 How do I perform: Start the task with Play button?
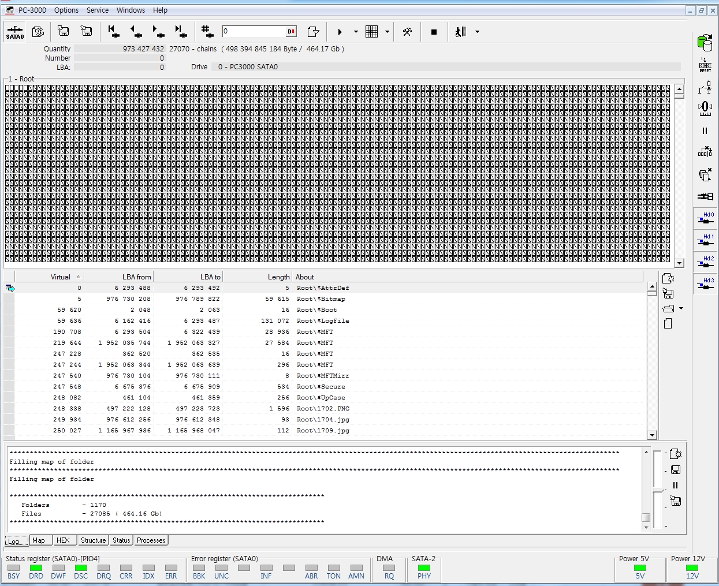340,32
